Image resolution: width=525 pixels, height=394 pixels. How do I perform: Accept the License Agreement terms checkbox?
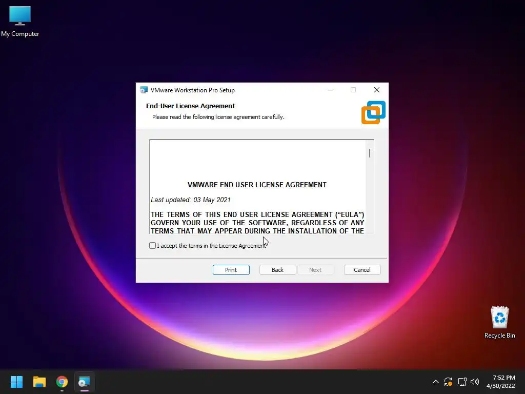[x=152, y=246]
